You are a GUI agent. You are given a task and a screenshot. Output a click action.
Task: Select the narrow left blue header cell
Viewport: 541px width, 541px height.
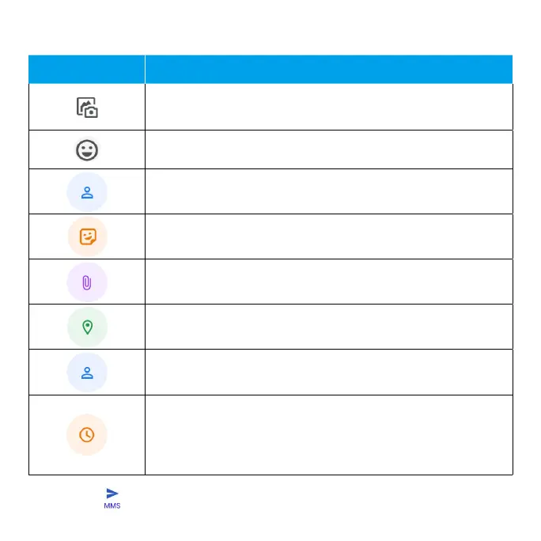86,69
